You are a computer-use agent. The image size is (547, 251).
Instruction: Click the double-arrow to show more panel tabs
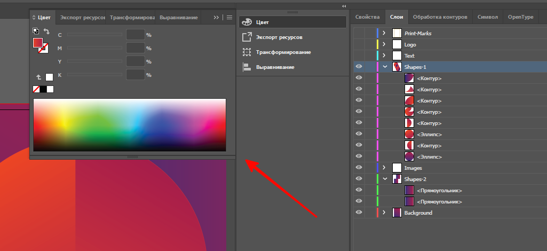(x=216, y=18)
